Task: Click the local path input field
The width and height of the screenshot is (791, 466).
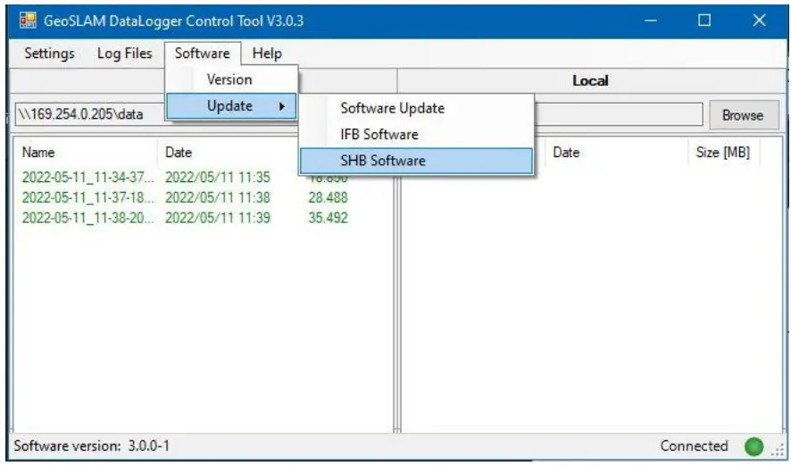Action: [x=618, y=114]
